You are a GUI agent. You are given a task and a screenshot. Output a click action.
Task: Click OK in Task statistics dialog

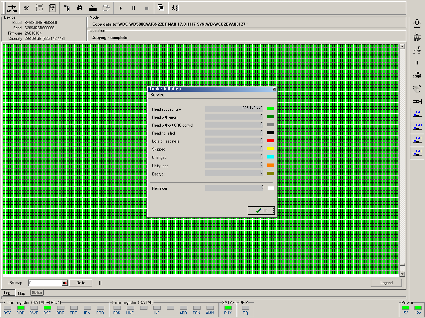(261, 210)
